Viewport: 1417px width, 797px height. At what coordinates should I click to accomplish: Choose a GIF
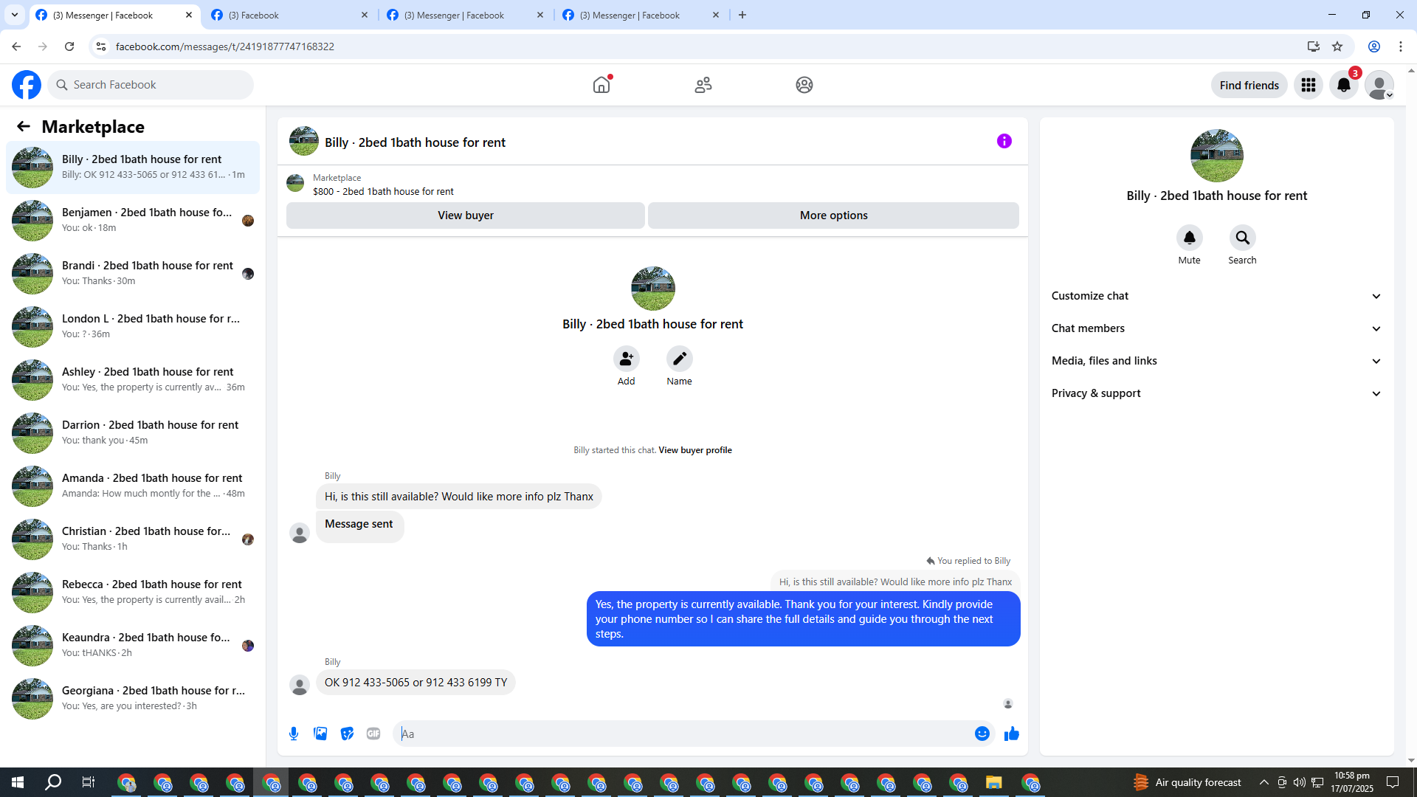coord(373,734)
